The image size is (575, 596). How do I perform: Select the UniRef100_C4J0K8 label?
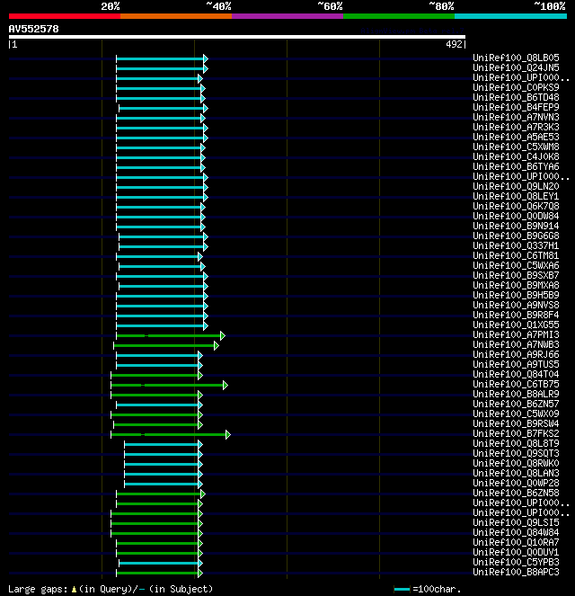point(516,156)
